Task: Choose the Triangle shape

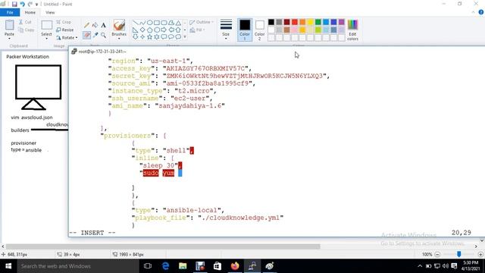Action: coord(179,23)
